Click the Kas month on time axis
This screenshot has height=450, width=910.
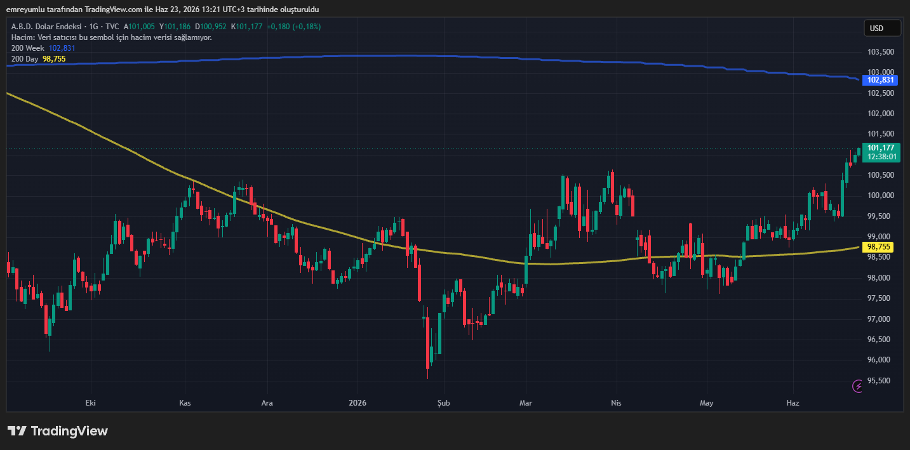185,403
